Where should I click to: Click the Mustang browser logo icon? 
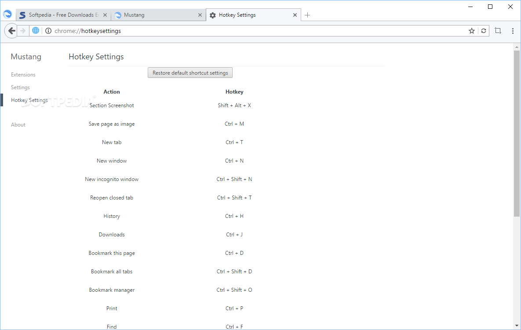[x=7, y=14]
